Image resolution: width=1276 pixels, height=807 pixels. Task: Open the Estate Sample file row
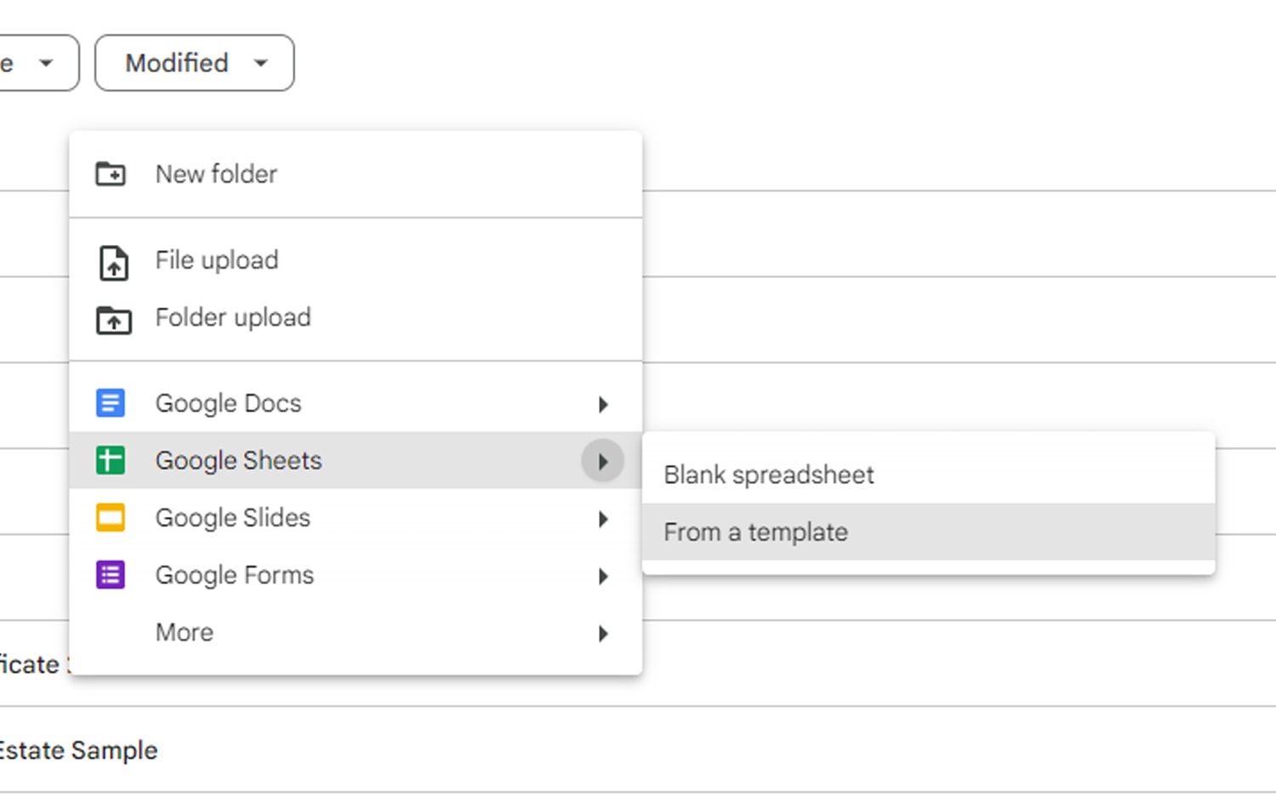pyautogui.click(x=638, y=750)
